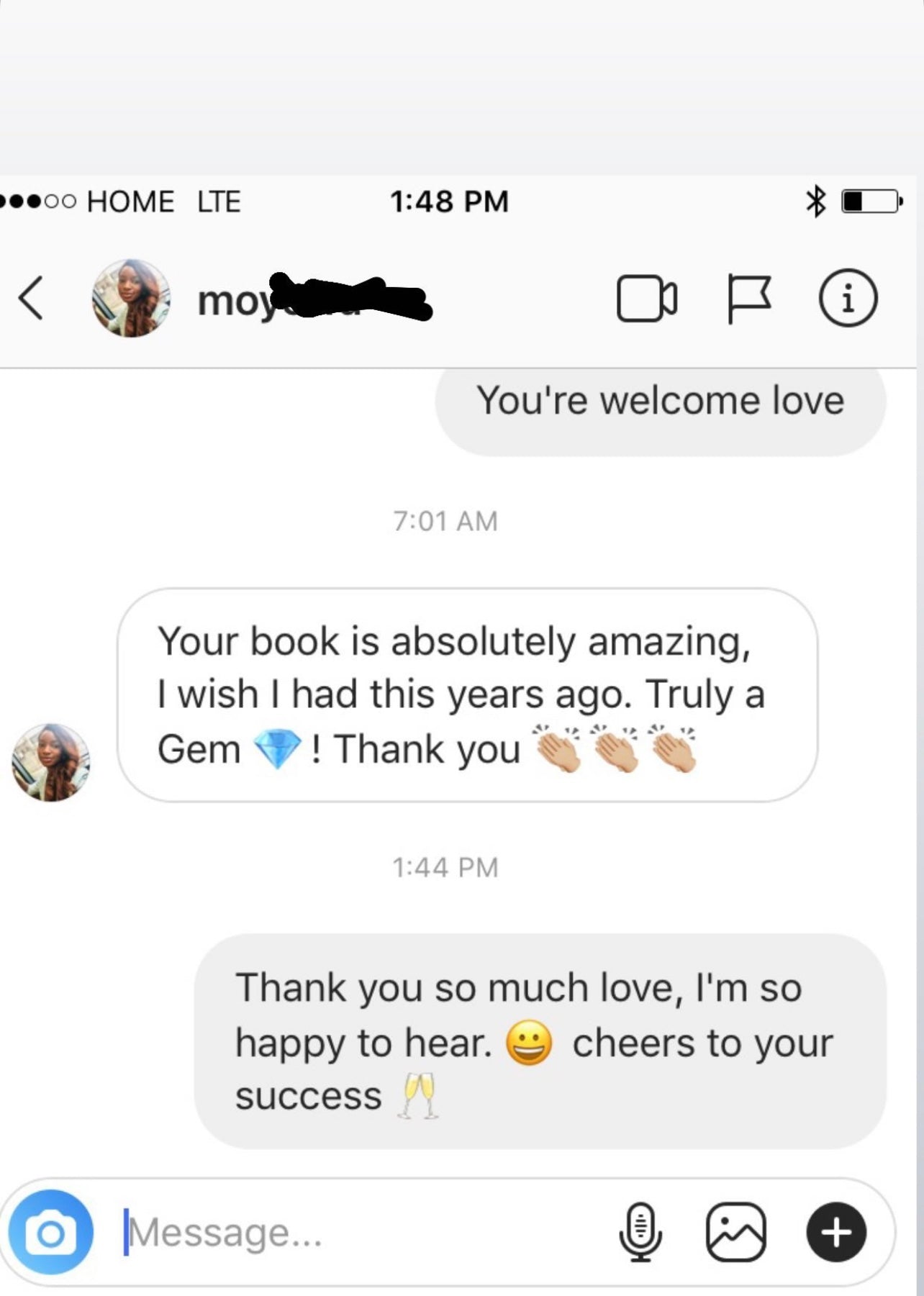The image size is (924, 1296).
Task: Open the profile picture in the chat header
Action: (131, 298)
